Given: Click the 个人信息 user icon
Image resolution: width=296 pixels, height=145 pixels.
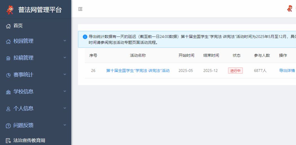Looking at the screenshot, I should point(8,109).
